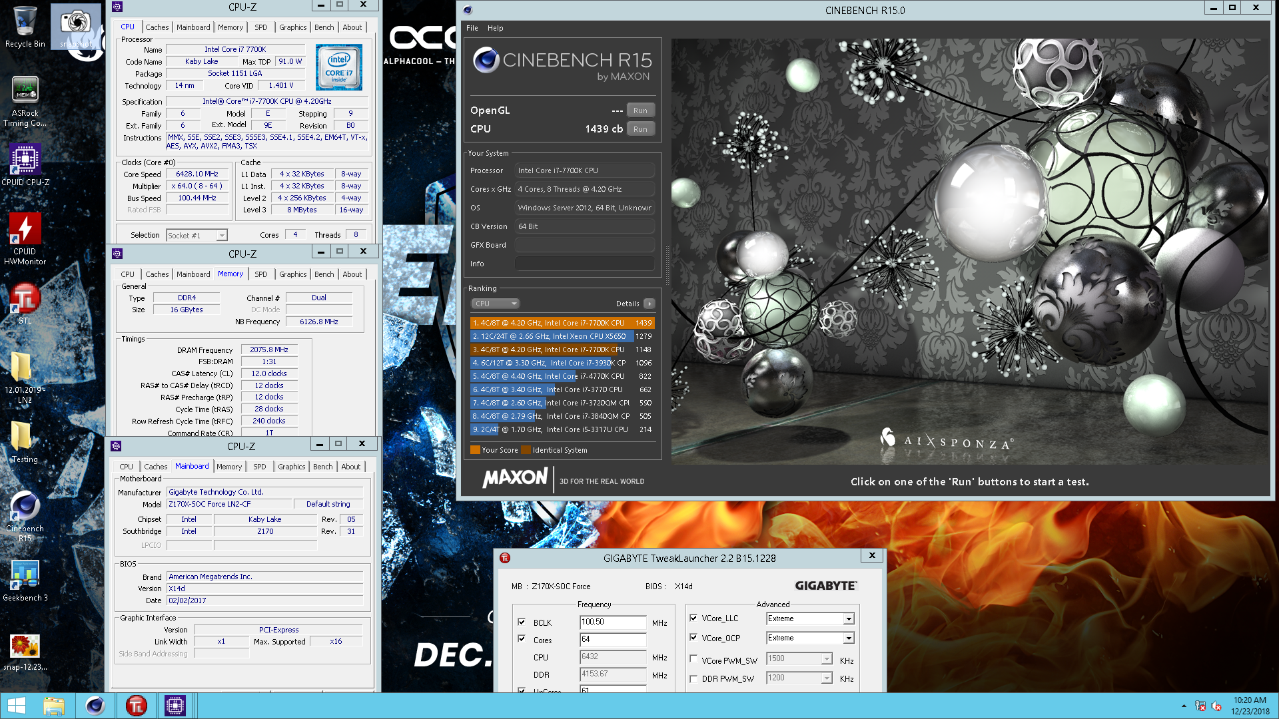Click the Cores 64 input field
1279x719 pixels.
(x=613, y=639)
